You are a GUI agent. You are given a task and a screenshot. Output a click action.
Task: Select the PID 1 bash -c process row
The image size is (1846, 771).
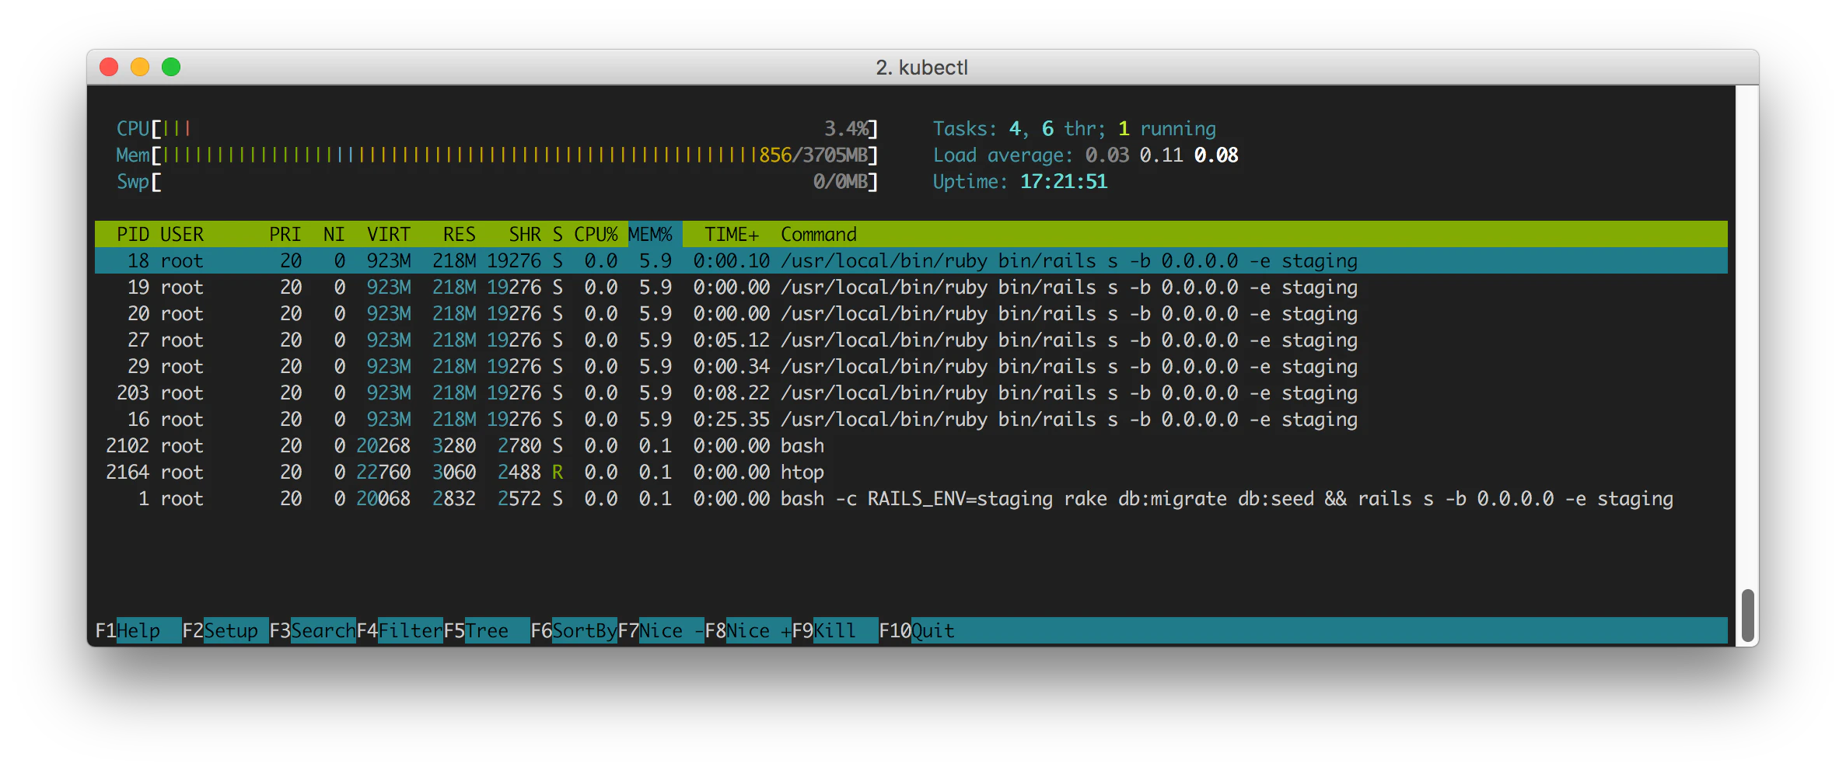click(x=911, y=498)
